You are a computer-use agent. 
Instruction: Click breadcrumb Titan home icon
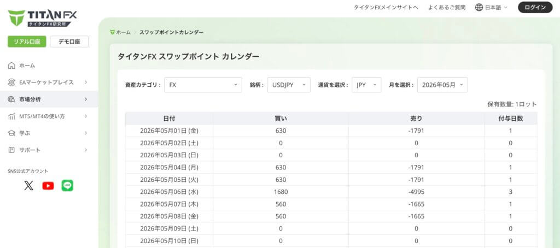[x=112, y=32]
